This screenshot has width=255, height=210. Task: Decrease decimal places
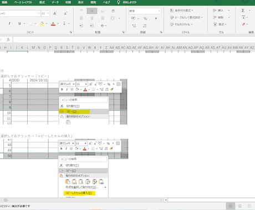click(x=145, y=25)
